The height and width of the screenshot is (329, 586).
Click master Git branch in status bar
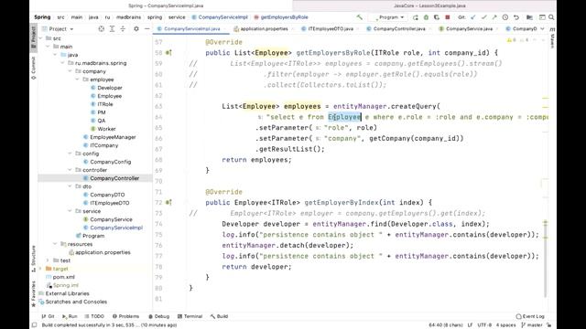(x=532, y=325)
